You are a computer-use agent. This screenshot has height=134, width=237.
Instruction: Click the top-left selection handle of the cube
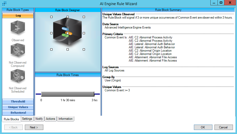pyautogui.click(x=51, y=17)
